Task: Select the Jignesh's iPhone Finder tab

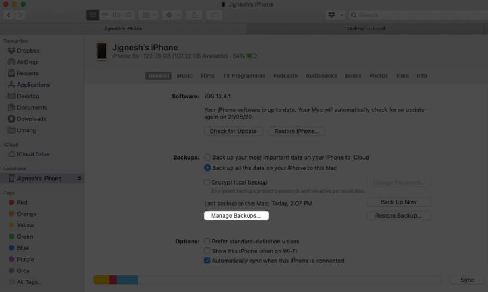Action: click(123, 29)
